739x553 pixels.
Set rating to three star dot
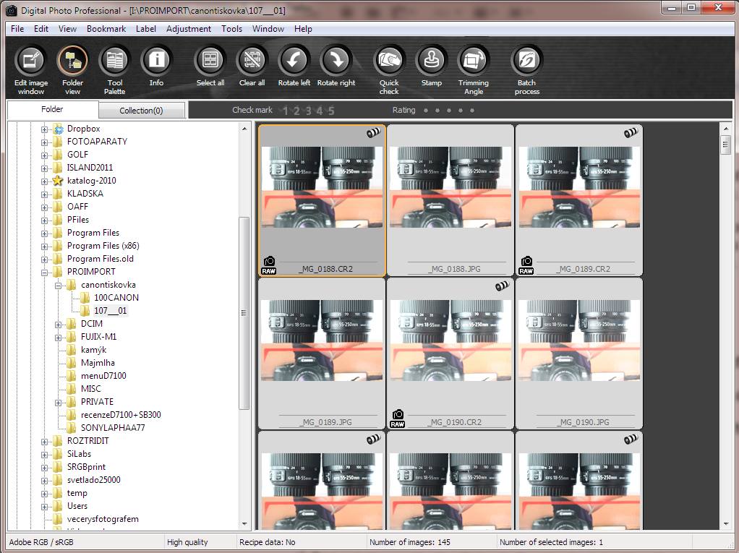[x=448, y=110]
